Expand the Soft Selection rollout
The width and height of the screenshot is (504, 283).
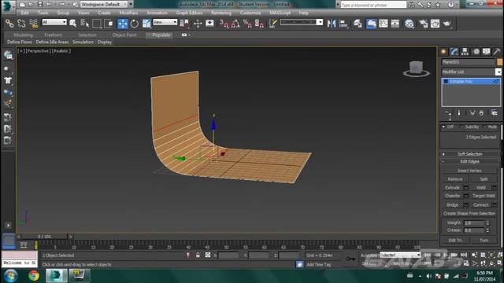pyautogui.click(x=469, y=154)
